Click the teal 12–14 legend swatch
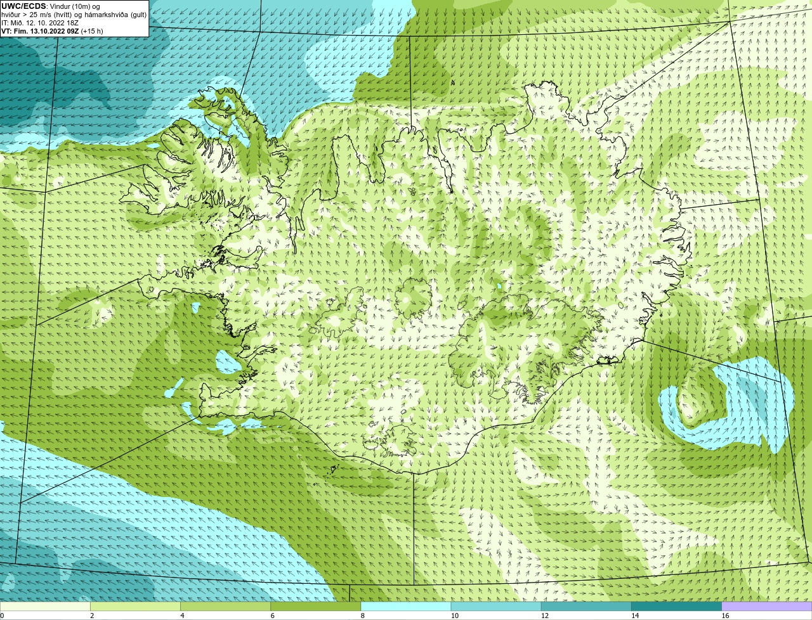Screen dimensions: 812x620 [586, 607]
